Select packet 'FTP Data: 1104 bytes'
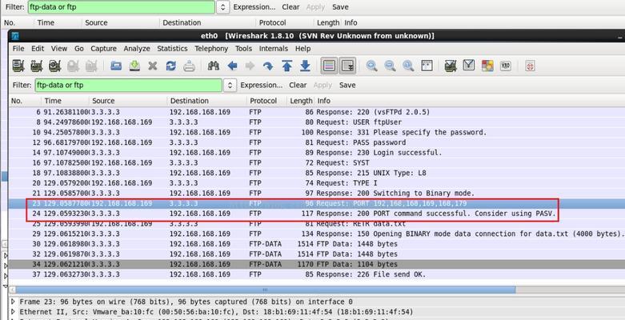The image size is (625, 320). [x=316, y=264]
